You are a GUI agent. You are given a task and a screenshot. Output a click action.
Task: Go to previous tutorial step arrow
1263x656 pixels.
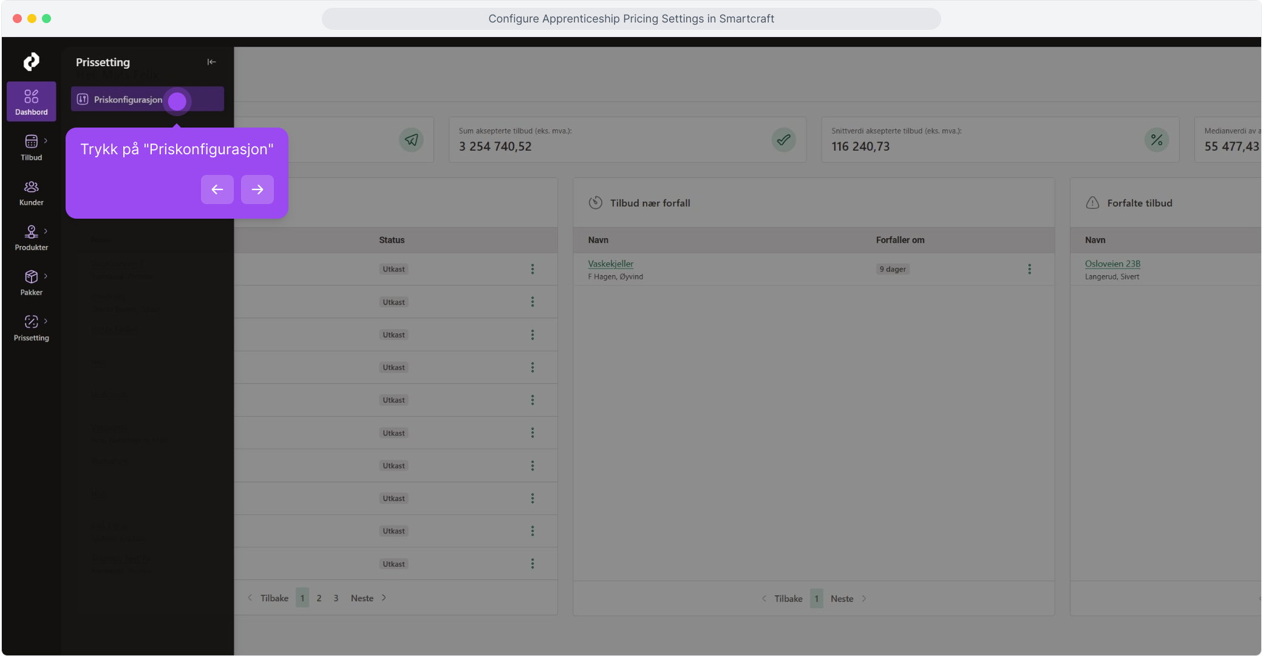coord(217,190)
